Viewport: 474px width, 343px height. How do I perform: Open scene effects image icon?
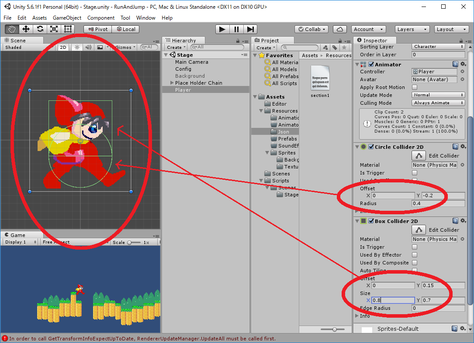click(100, 48)
